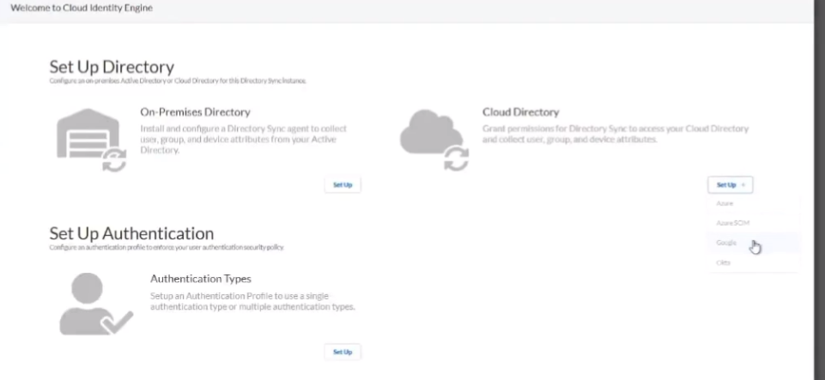Click the Cloud Directory cloud sync icon
The width and height of the screenshot is (825, 380).
[434, 140]
